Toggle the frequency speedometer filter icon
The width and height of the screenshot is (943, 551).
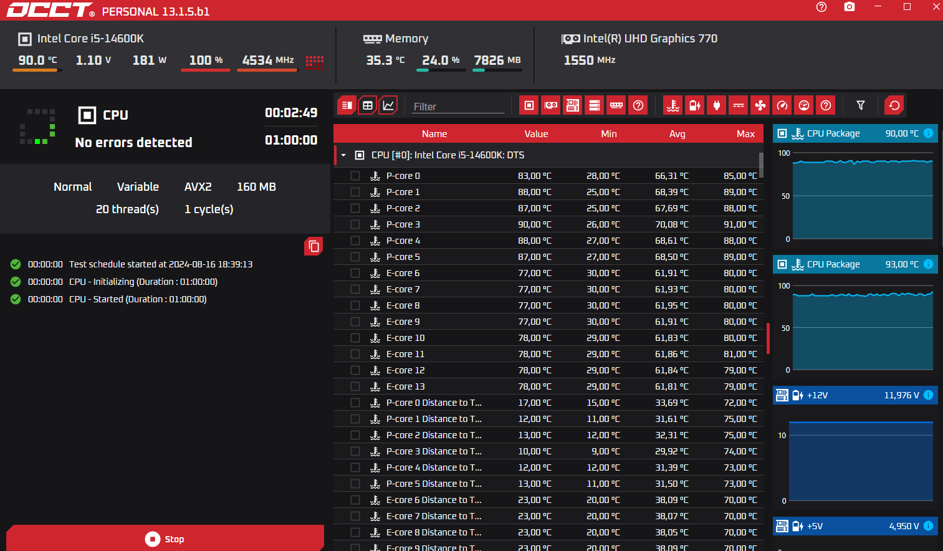(782, 105)
